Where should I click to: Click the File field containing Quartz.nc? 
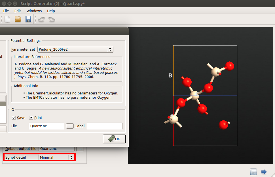pos(46,126)
